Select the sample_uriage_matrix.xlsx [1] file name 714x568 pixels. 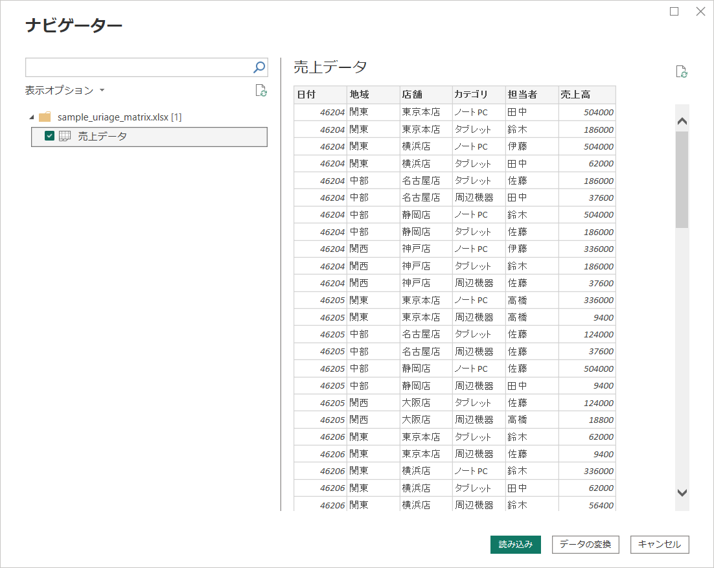pyautogui.click(x=119, y=117)
